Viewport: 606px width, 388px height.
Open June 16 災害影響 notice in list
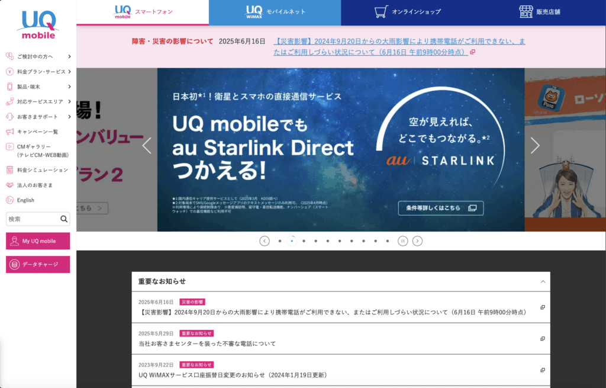click(341, 307)
